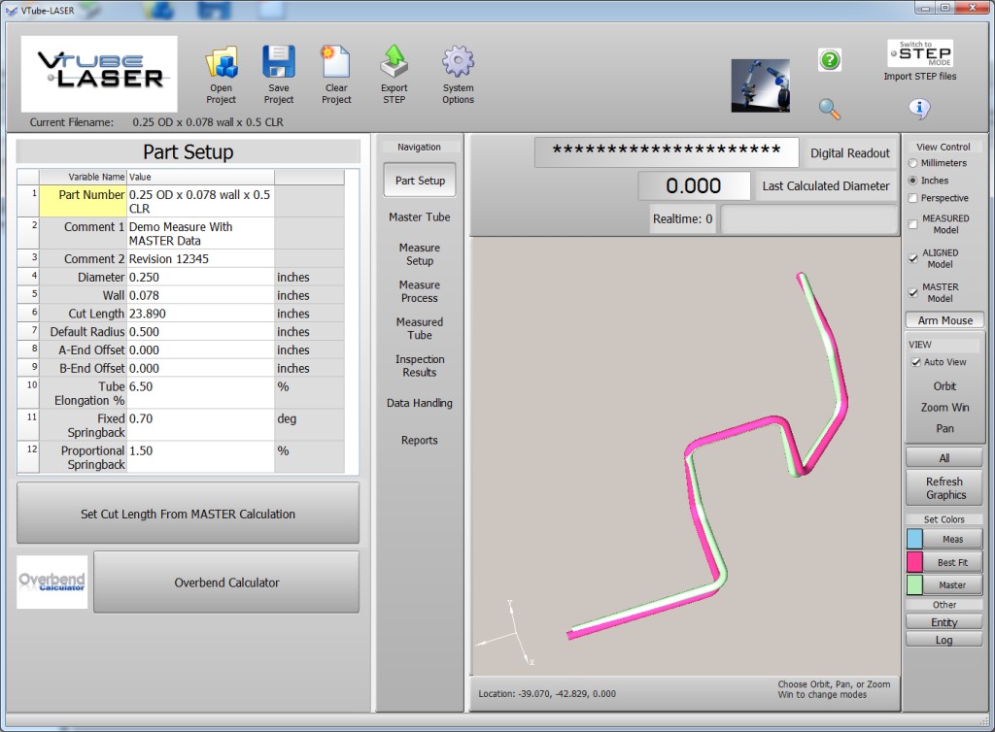Click the pink Best Fit color swatch

pyautogui.click(x=915, y=562)
